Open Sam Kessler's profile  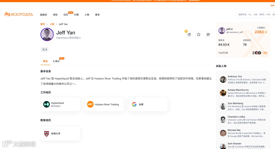point(243,145)
